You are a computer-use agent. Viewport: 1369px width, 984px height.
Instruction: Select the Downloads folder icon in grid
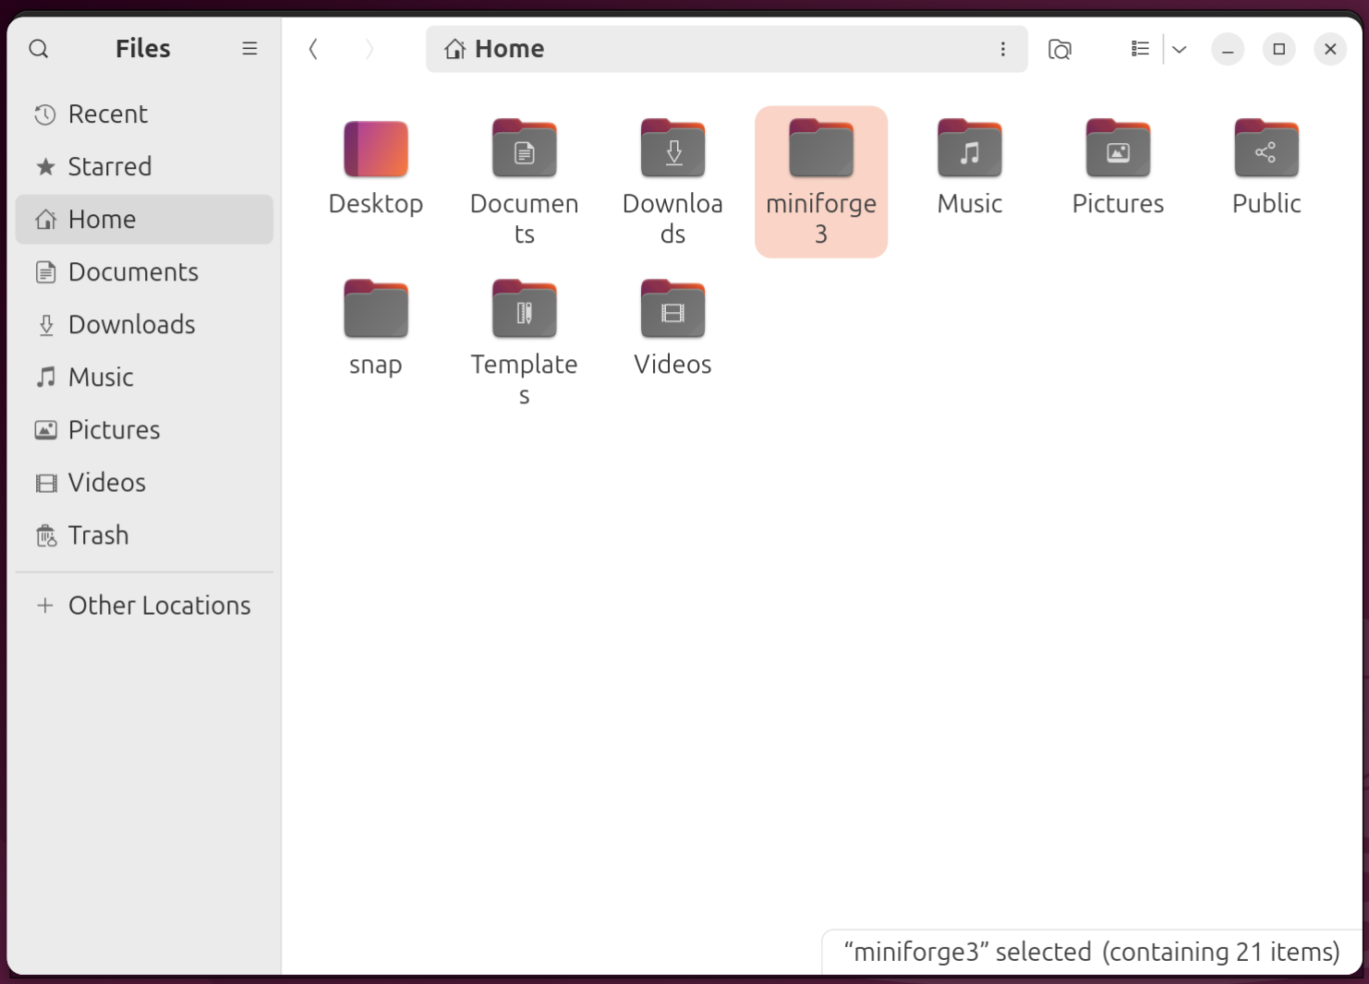(673, 149)
